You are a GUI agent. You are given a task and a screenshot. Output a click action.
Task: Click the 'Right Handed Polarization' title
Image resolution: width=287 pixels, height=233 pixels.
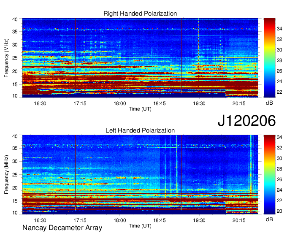pos(140,14)
